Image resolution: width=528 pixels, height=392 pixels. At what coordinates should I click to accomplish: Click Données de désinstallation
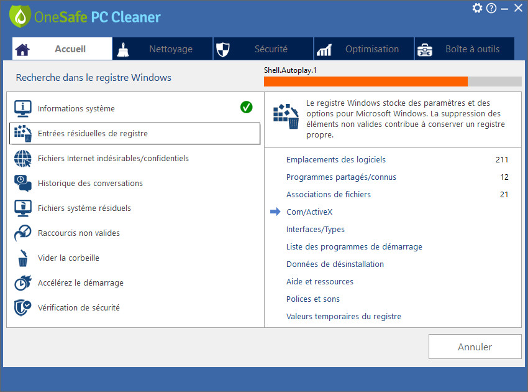tap(335, 264)
